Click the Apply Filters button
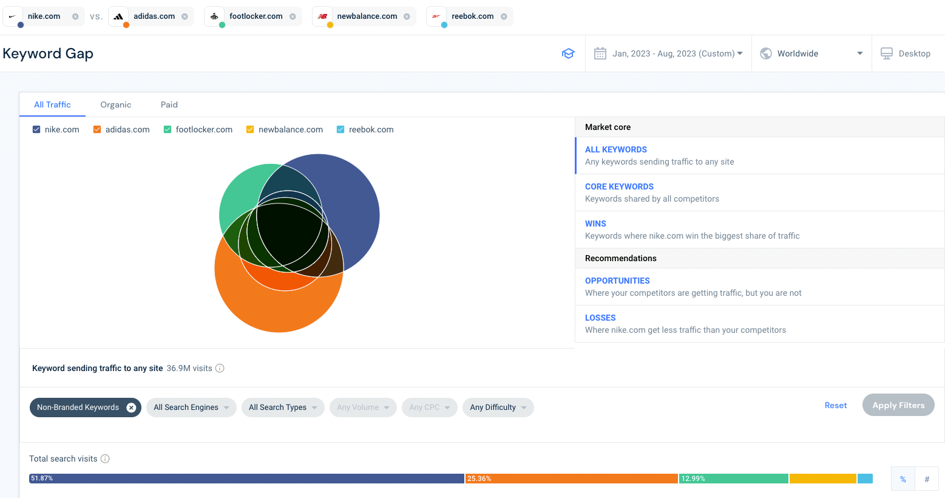Viewport: 945px width, 498px height. [898, 405]
